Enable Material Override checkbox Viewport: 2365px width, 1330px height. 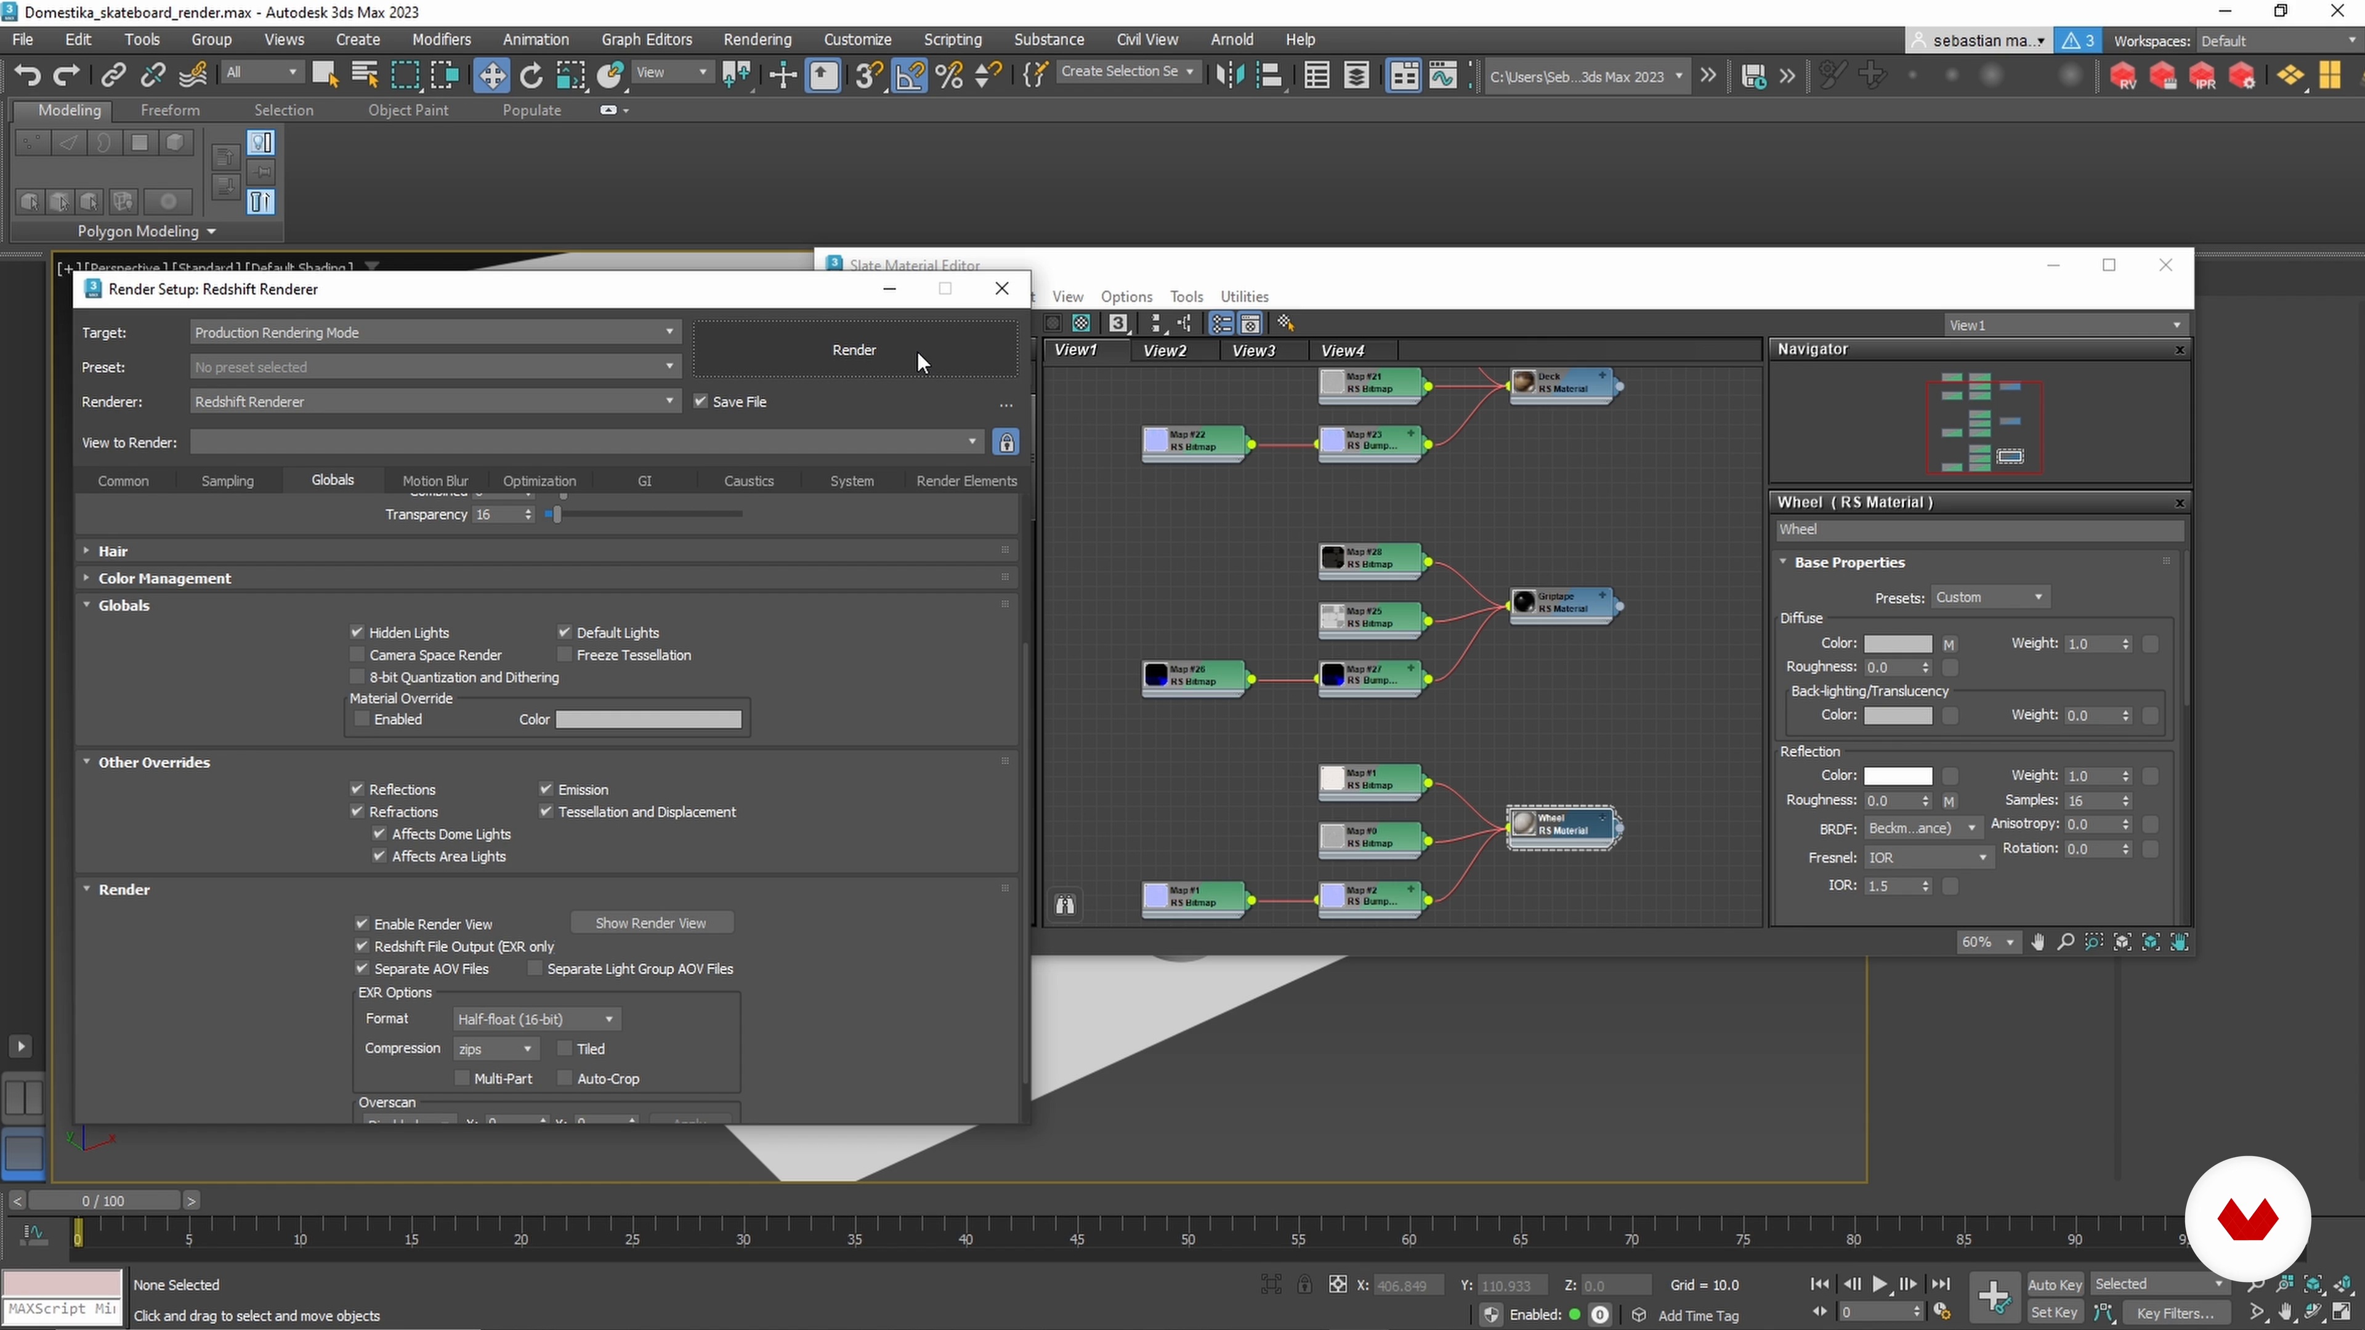click(x=363, y=719)
